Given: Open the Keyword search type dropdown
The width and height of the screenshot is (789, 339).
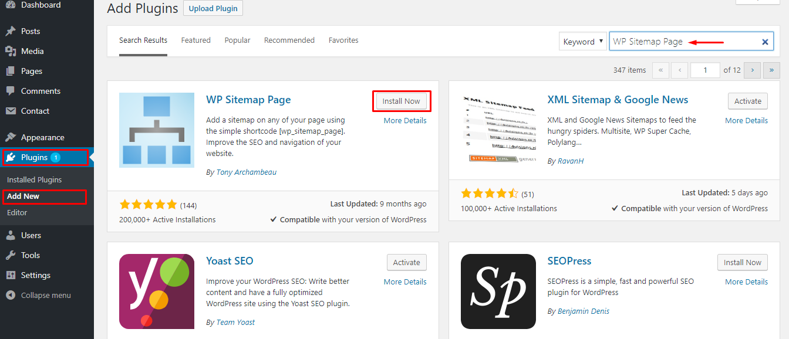Looking at the screenshot, I should pos(583,42).
